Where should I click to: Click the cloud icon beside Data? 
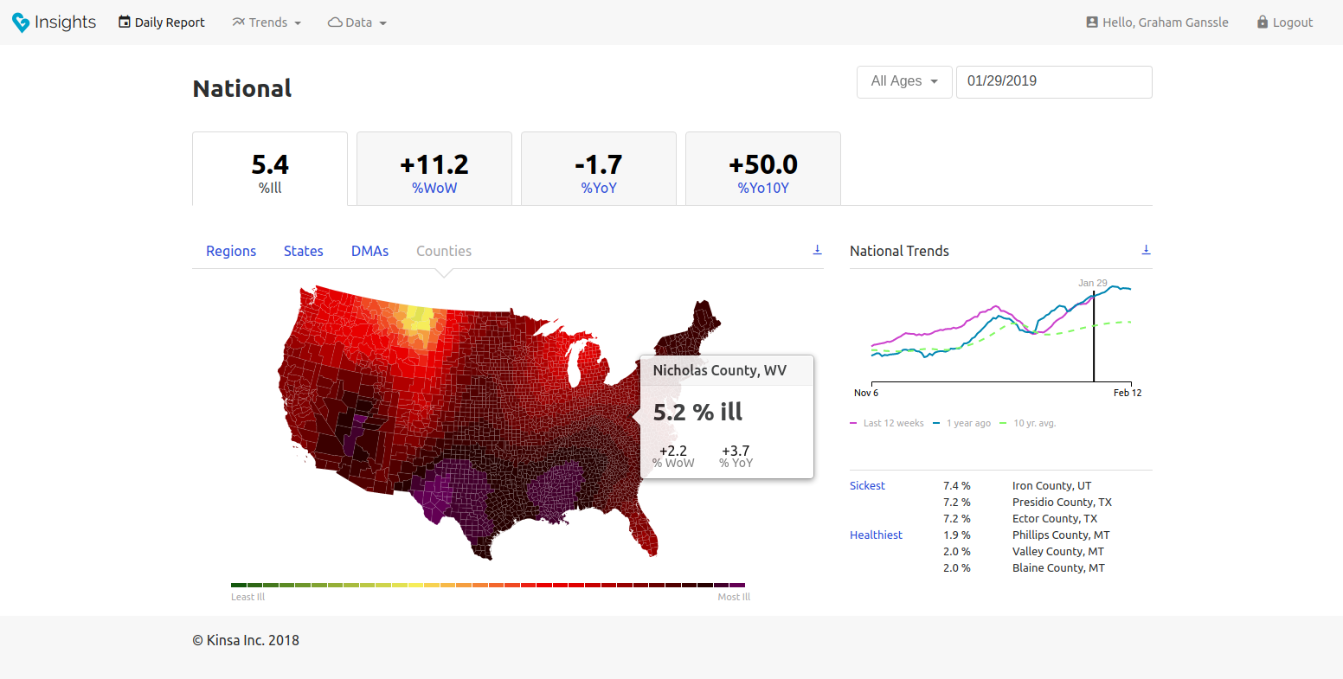point(335,22)
